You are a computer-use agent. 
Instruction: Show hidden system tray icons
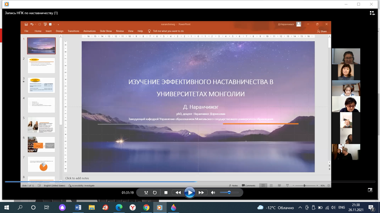(300, 207)
